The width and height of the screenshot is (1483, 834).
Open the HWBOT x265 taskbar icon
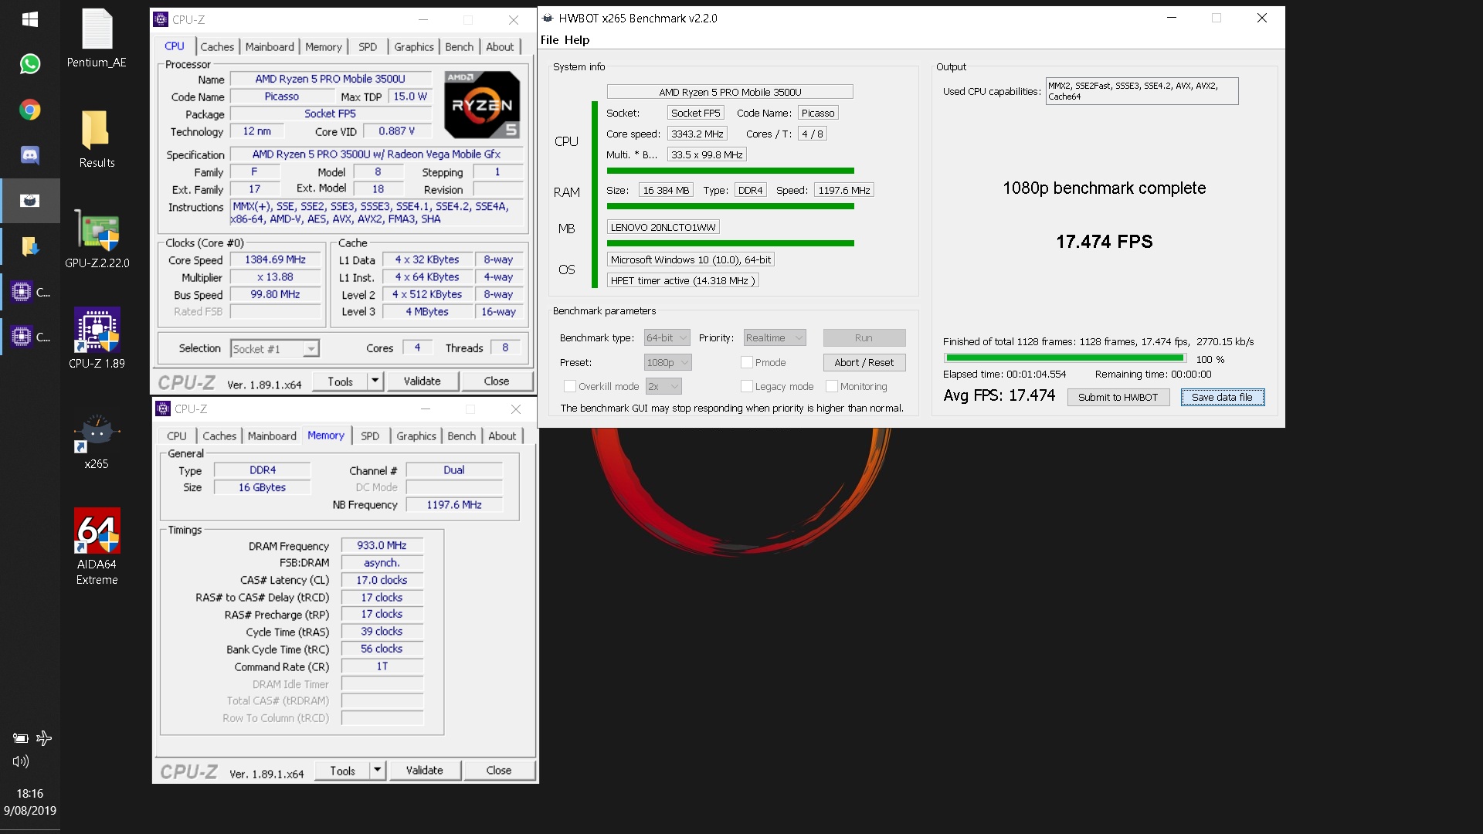tap(29, 201)
